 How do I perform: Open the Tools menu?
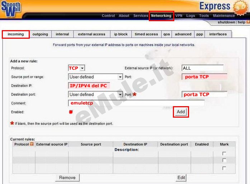pos(204,16)
